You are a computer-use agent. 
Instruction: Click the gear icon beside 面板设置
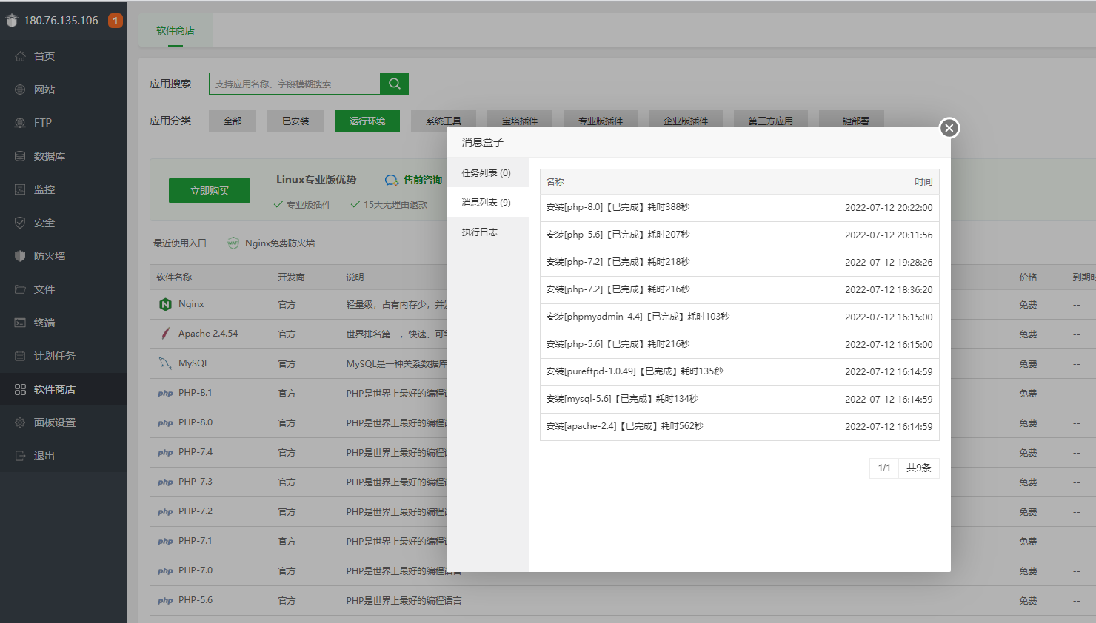(x=20, y=422)
